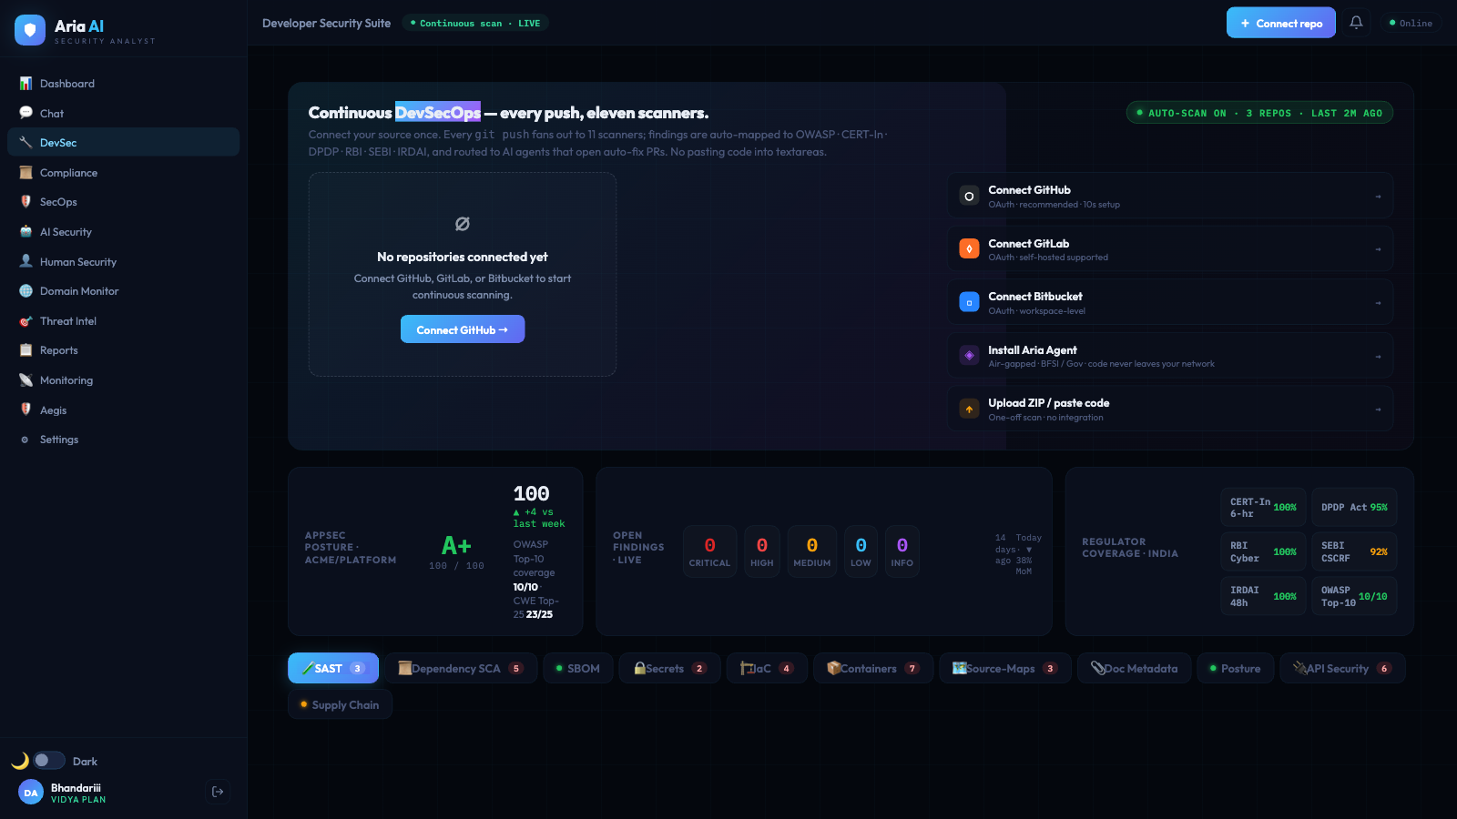Open the notifications bell

point(1356,23)
